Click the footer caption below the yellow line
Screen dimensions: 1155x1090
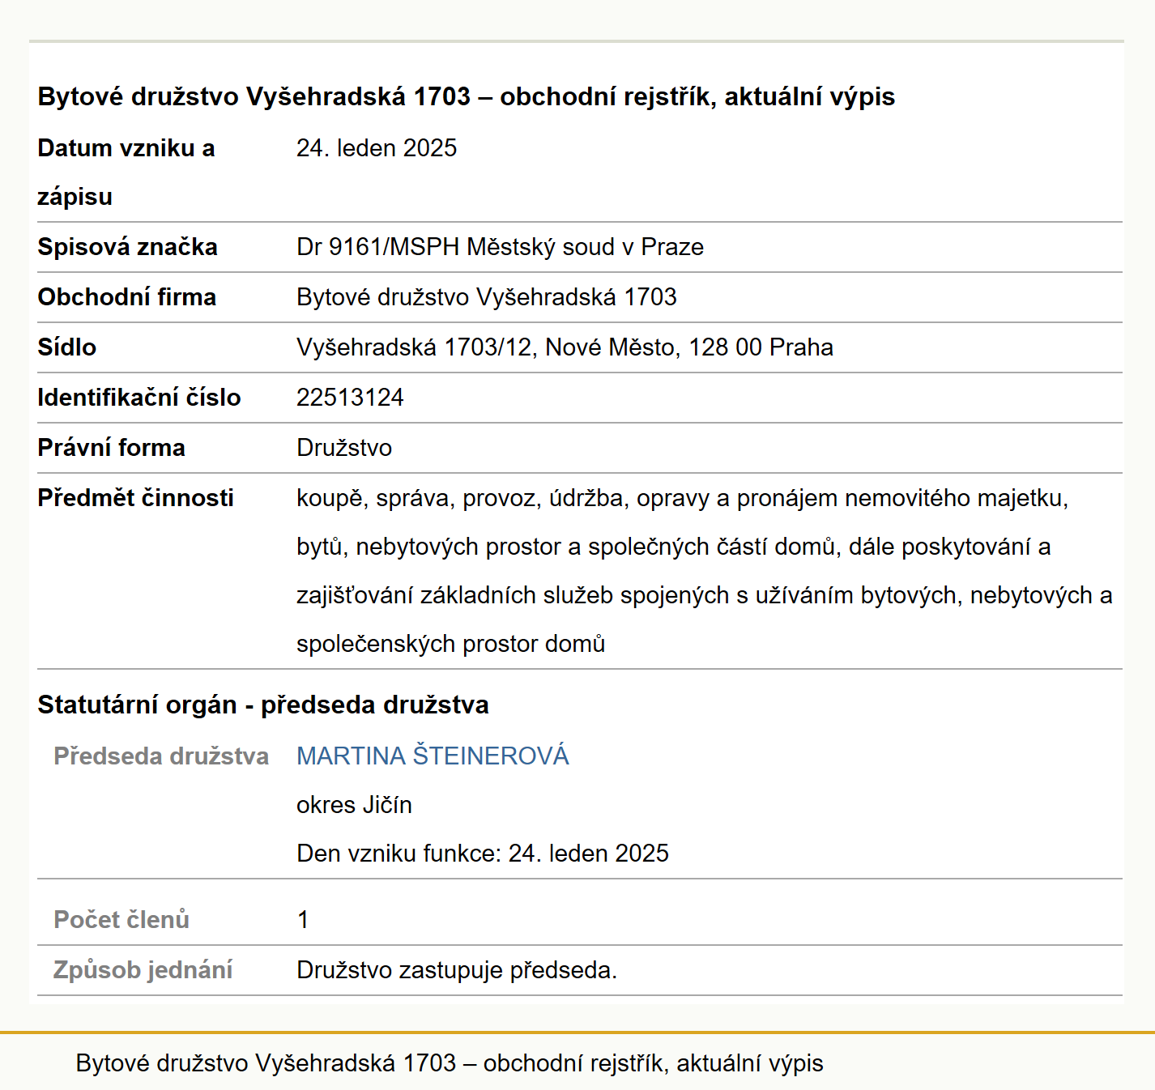[x=450, y=1062]
